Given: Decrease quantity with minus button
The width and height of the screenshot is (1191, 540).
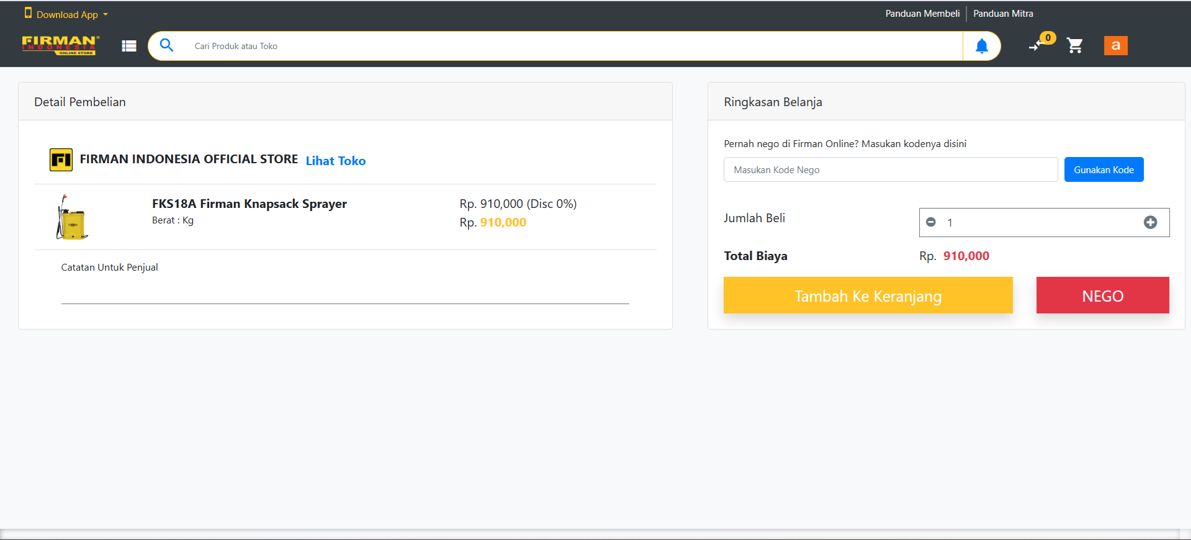Looking at the screenshot, I should pyautogui.click(x=931, y=222).
